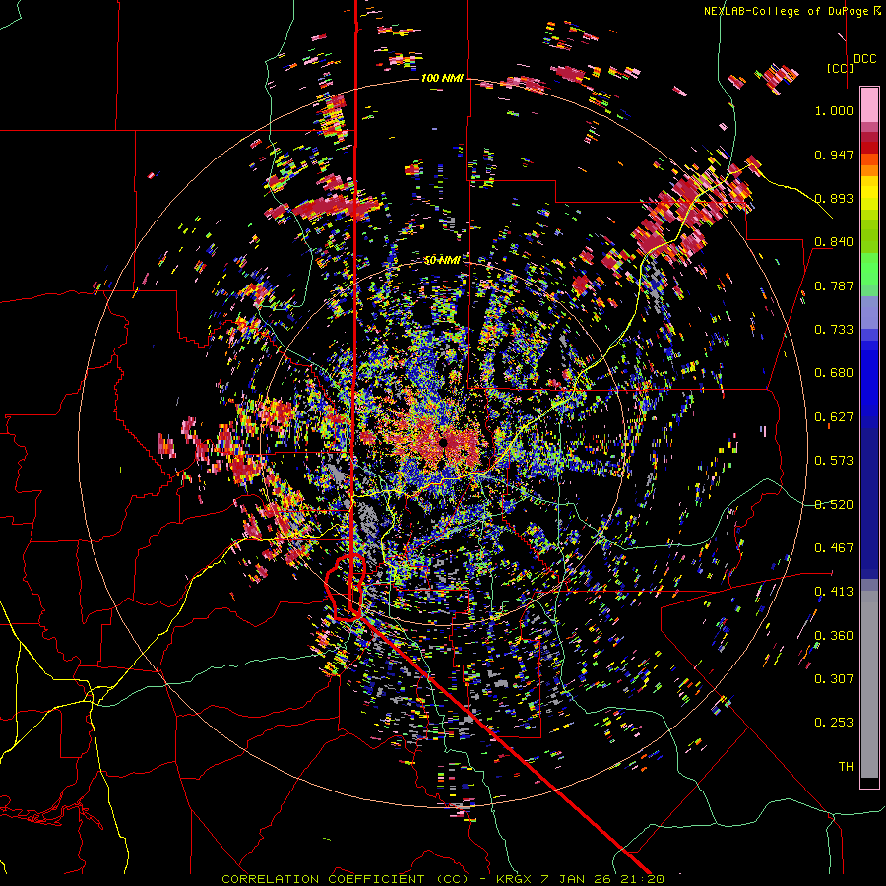
Task: Click CORRELATION COEFFICIENT (CC) caption text
Action: pyautogui.click(x=346, y=879)
